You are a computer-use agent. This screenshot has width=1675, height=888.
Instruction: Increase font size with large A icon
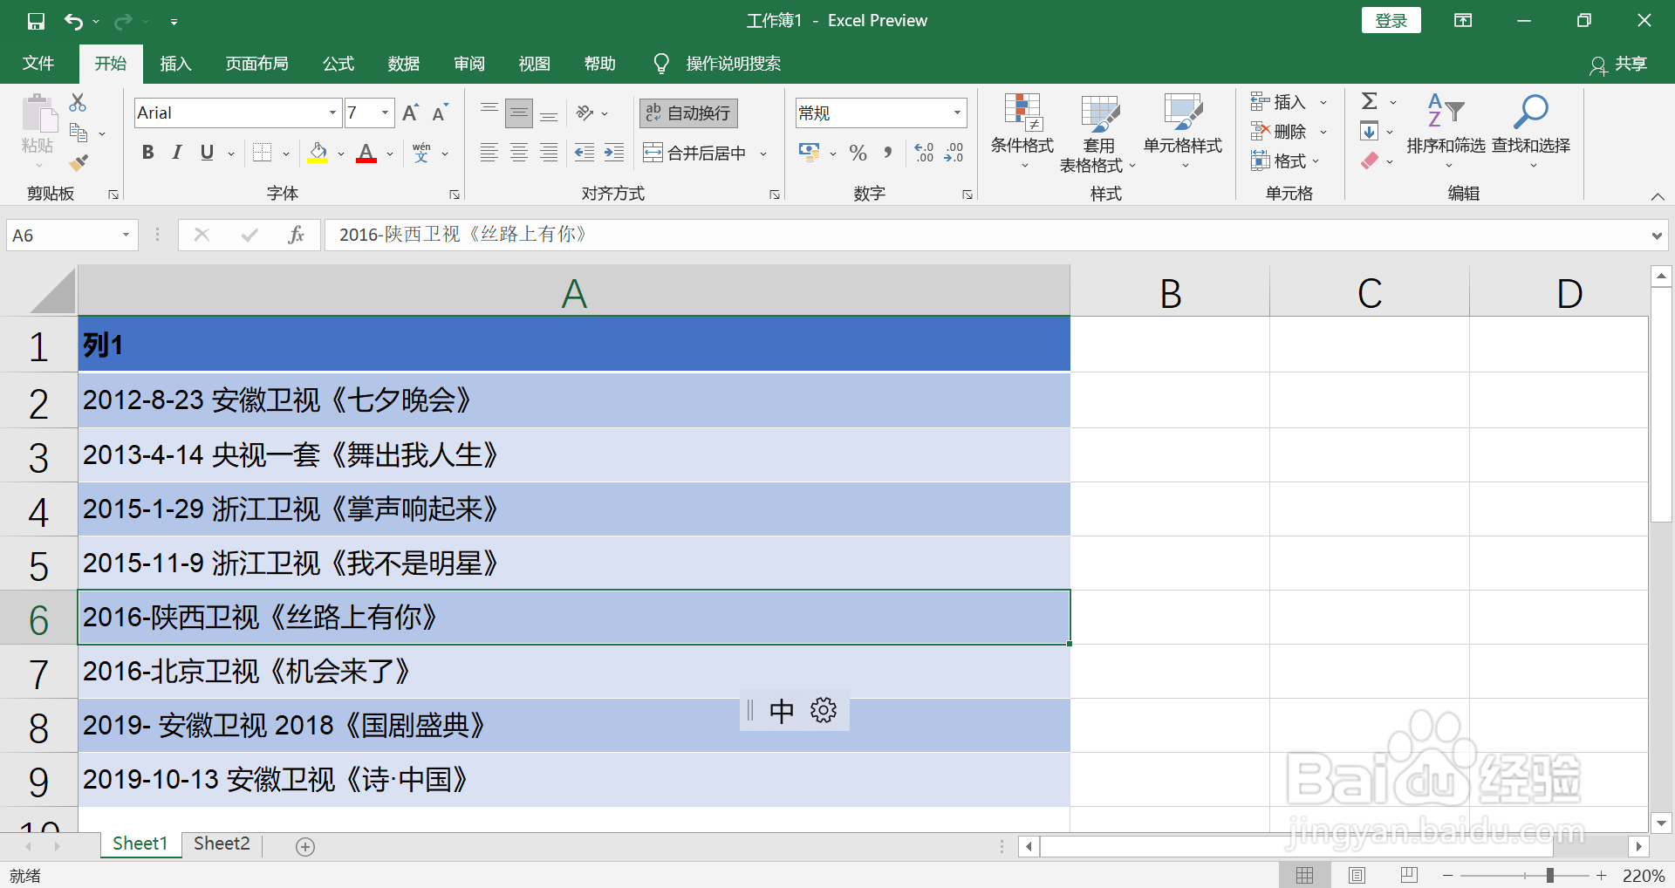(410, 113)
